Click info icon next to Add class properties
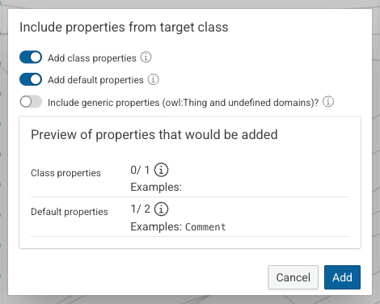The width and height of the screenshot is (380, 304). (146, 57)
